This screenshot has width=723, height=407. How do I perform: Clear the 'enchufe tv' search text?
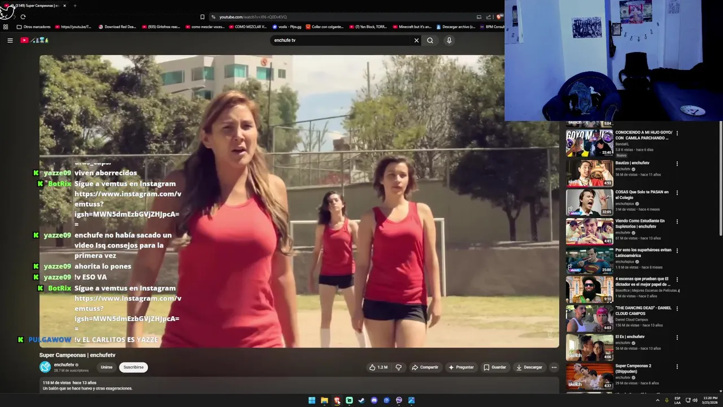(416, 40)
